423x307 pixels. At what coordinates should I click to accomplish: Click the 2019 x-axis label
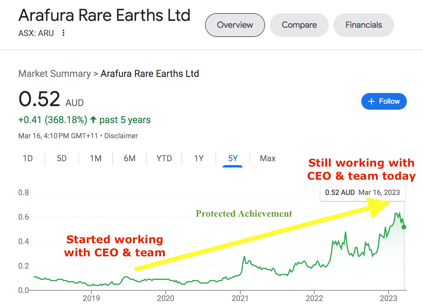[91, 298]
